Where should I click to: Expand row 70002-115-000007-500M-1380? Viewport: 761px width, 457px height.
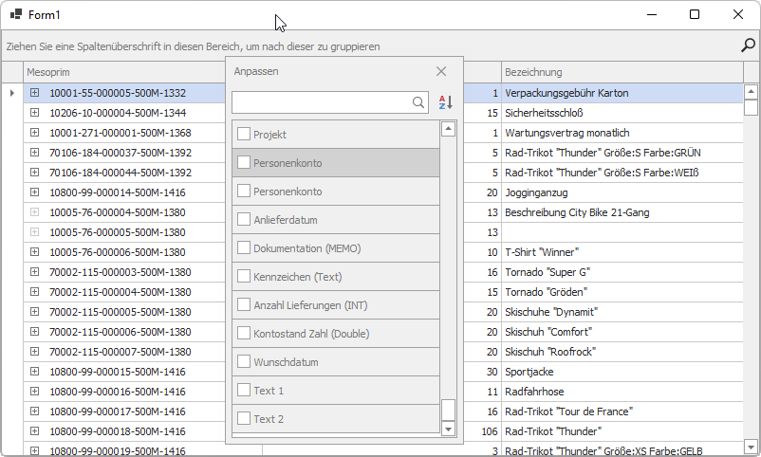tap(34, 351)
